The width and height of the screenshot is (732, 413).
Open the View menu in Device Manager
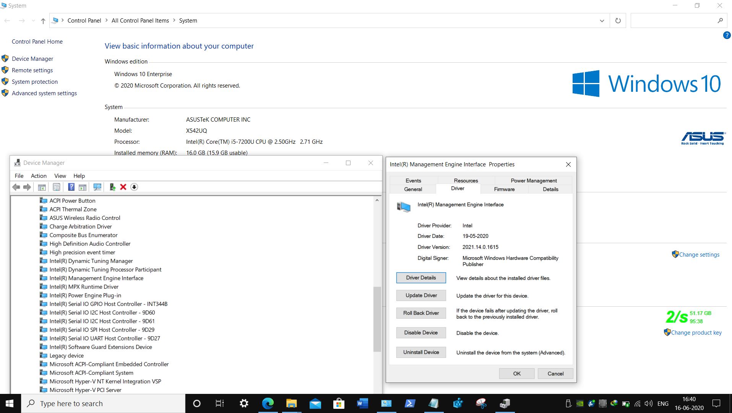pos(60,176)
